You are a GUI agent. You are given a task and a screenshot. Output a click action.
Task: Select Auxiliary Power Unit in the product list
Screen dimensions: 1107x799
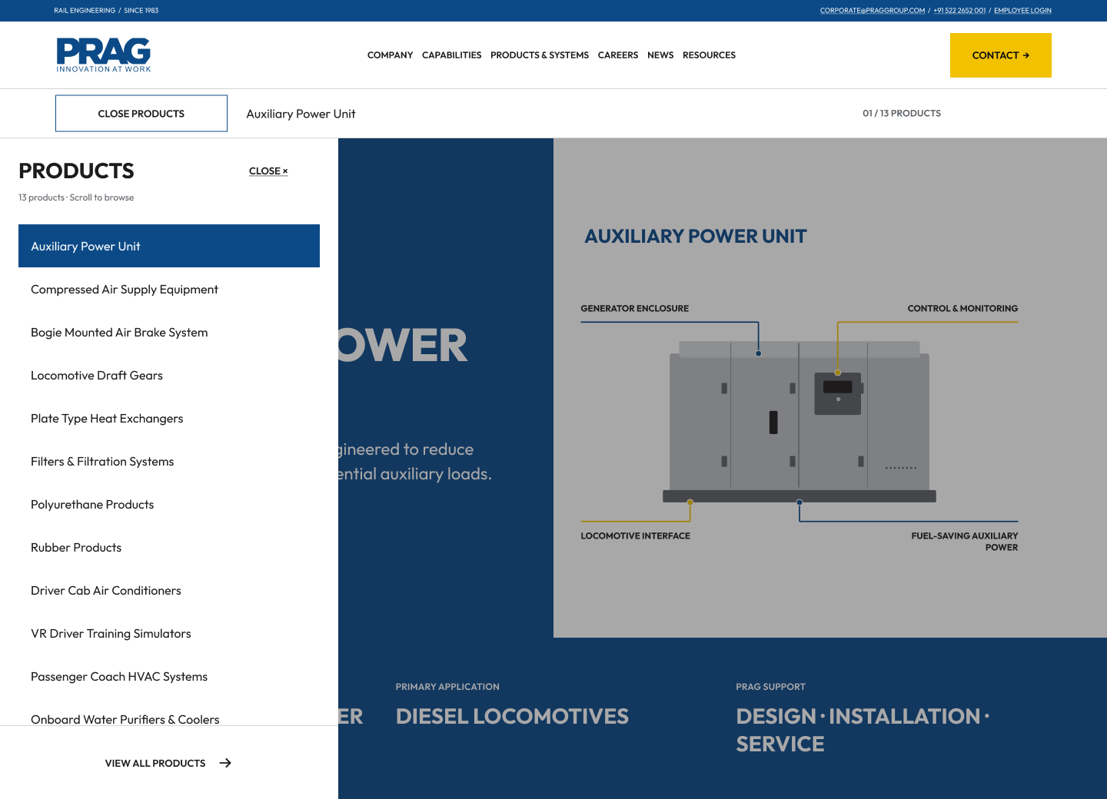169,246
